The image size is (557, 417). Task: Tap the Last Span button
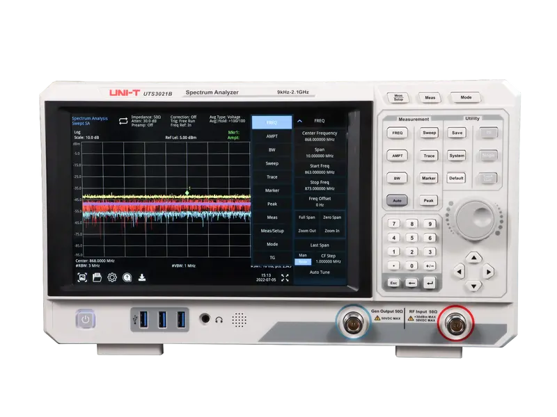tap(320, 245)
